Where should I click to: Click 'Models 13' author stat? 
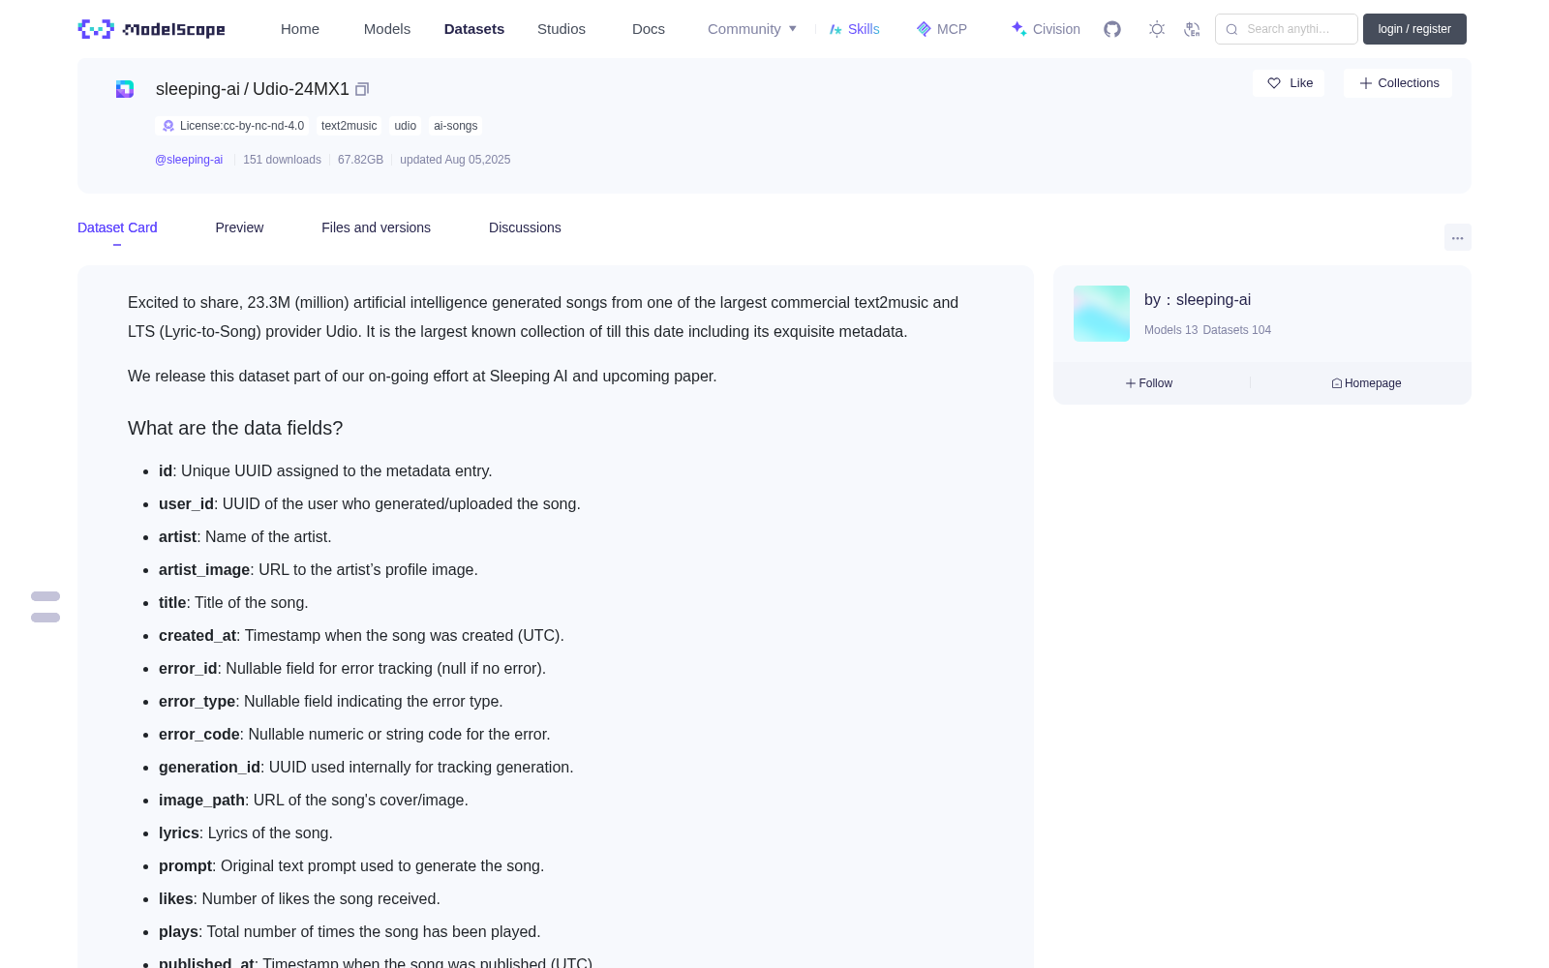coord(1170,330)
